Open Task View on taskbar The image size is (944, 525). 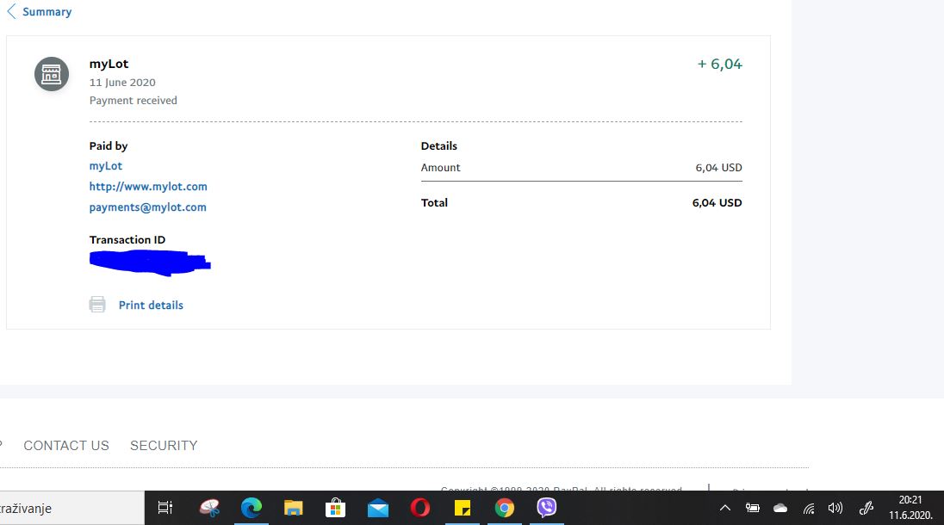165,508
